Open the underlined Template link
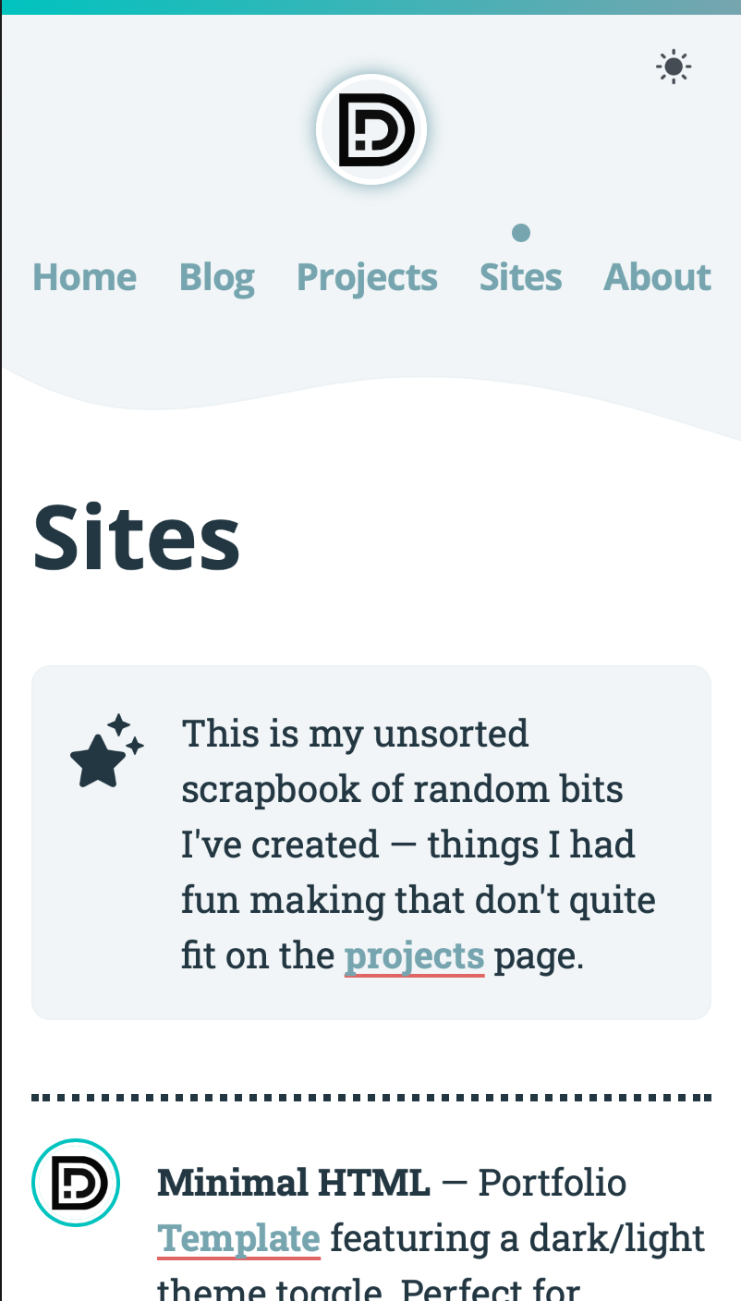The image size is (741, 1301). click(239, 1238)
